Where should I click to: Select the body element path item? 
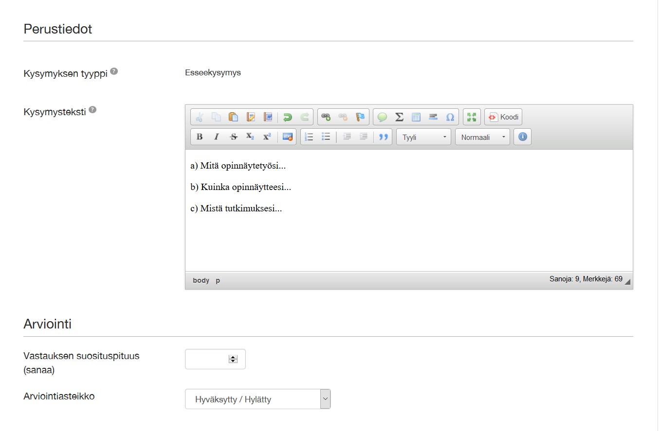201,280
